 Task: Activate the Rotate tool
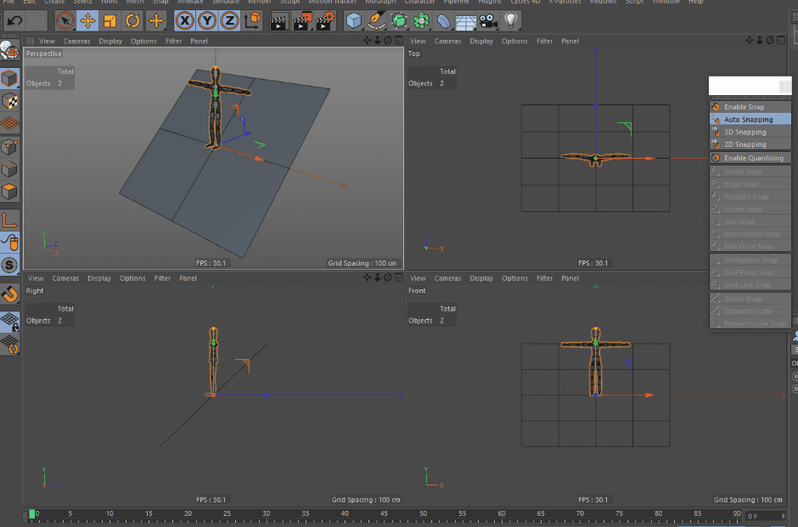coord(132,21)
